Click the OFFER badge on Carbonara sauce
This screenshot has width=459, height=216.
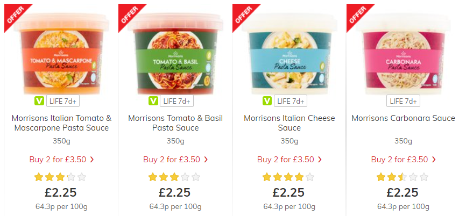357,14
